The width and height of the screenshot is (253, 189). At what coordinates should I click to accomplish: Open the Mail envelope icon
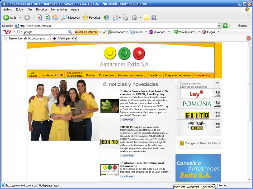point(116,18)
